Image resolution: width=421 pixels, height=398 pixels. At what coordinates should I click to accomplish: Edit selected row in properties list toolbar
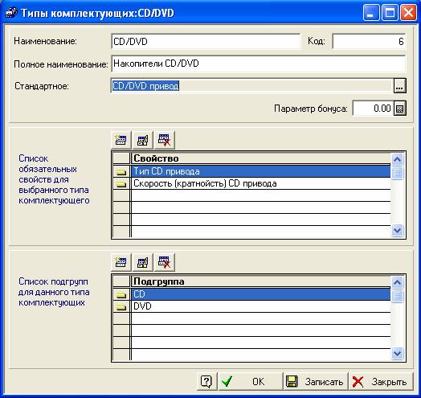(142, 140)
